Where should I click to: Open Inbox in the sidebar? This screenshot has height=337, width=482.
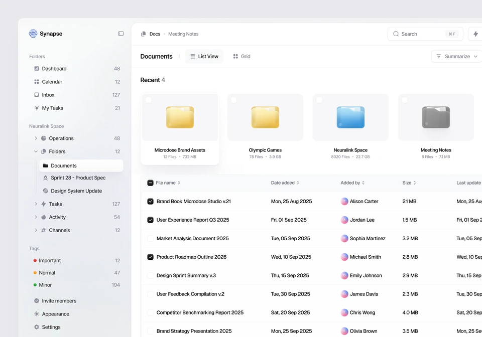77,95
